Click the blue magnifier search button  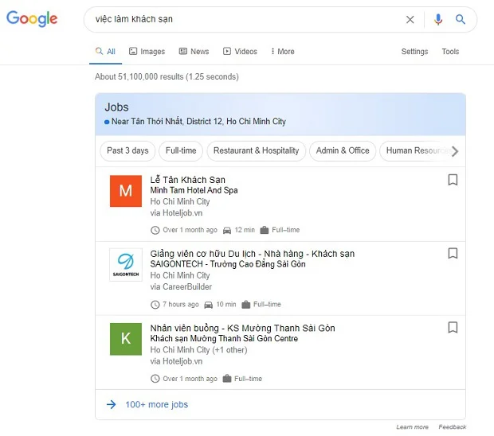(461, 20)
